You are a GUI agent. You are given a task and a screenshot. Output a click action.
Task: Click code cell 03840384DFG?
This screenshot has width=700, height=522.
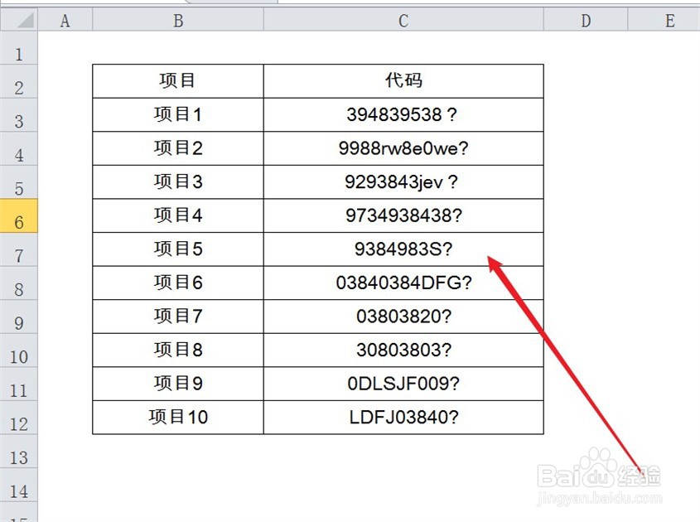(403, 283)
